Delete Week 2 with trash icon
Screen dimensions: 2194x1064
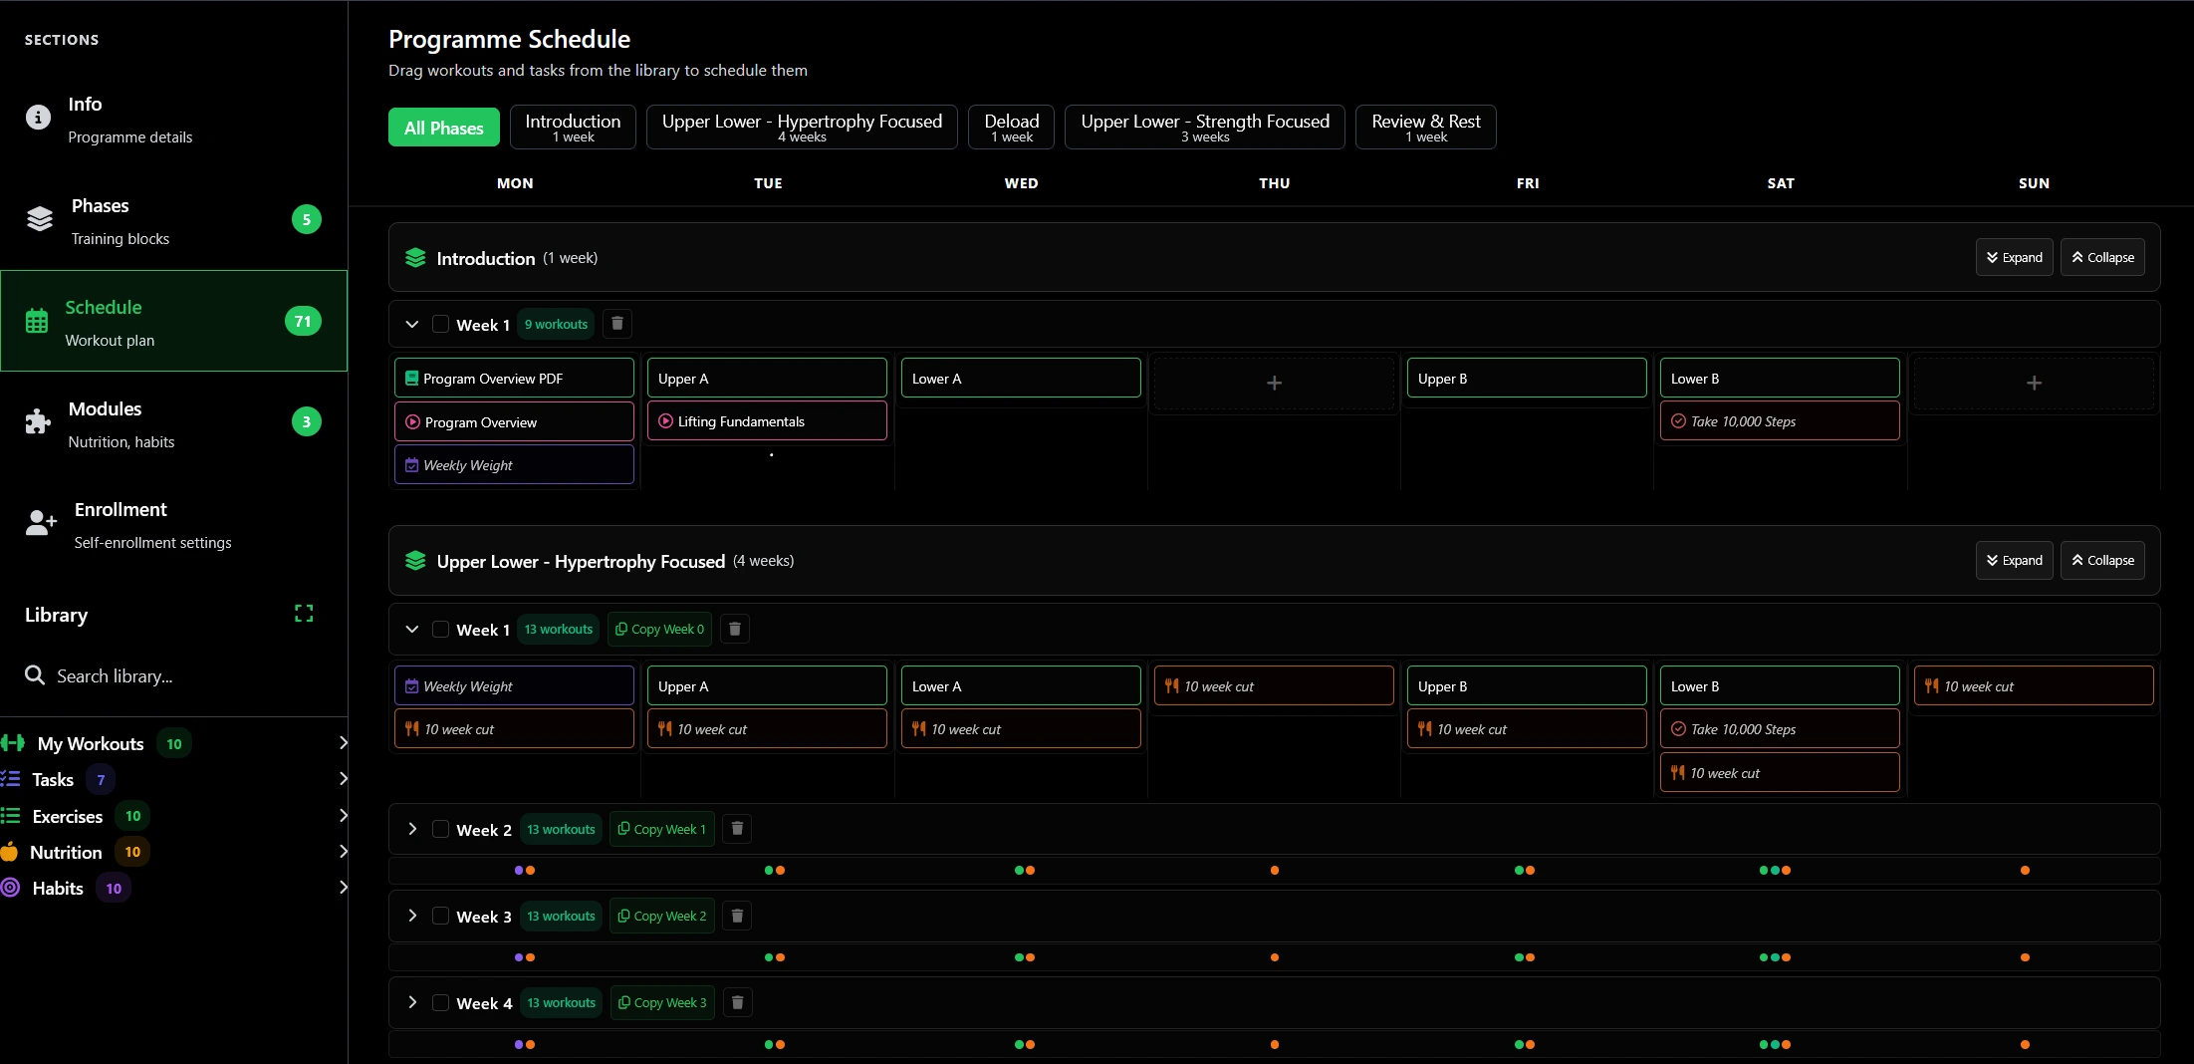coord(737,829)
